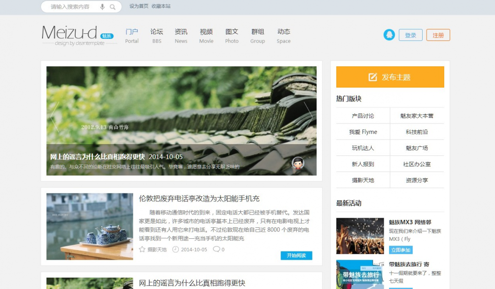This screenshot has height=289, width=495.
Task: Select the 资讯 News navigation item
Action: (181, 36)
